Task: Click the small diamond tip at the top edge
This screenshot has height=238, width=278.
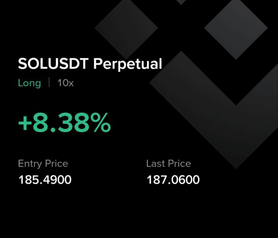Action: pyautogui.click(x=181, y=2)
